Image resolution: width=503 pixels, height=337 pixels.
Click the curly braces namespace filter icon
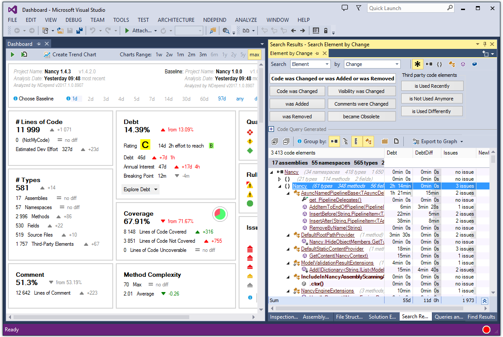(440, 64)
